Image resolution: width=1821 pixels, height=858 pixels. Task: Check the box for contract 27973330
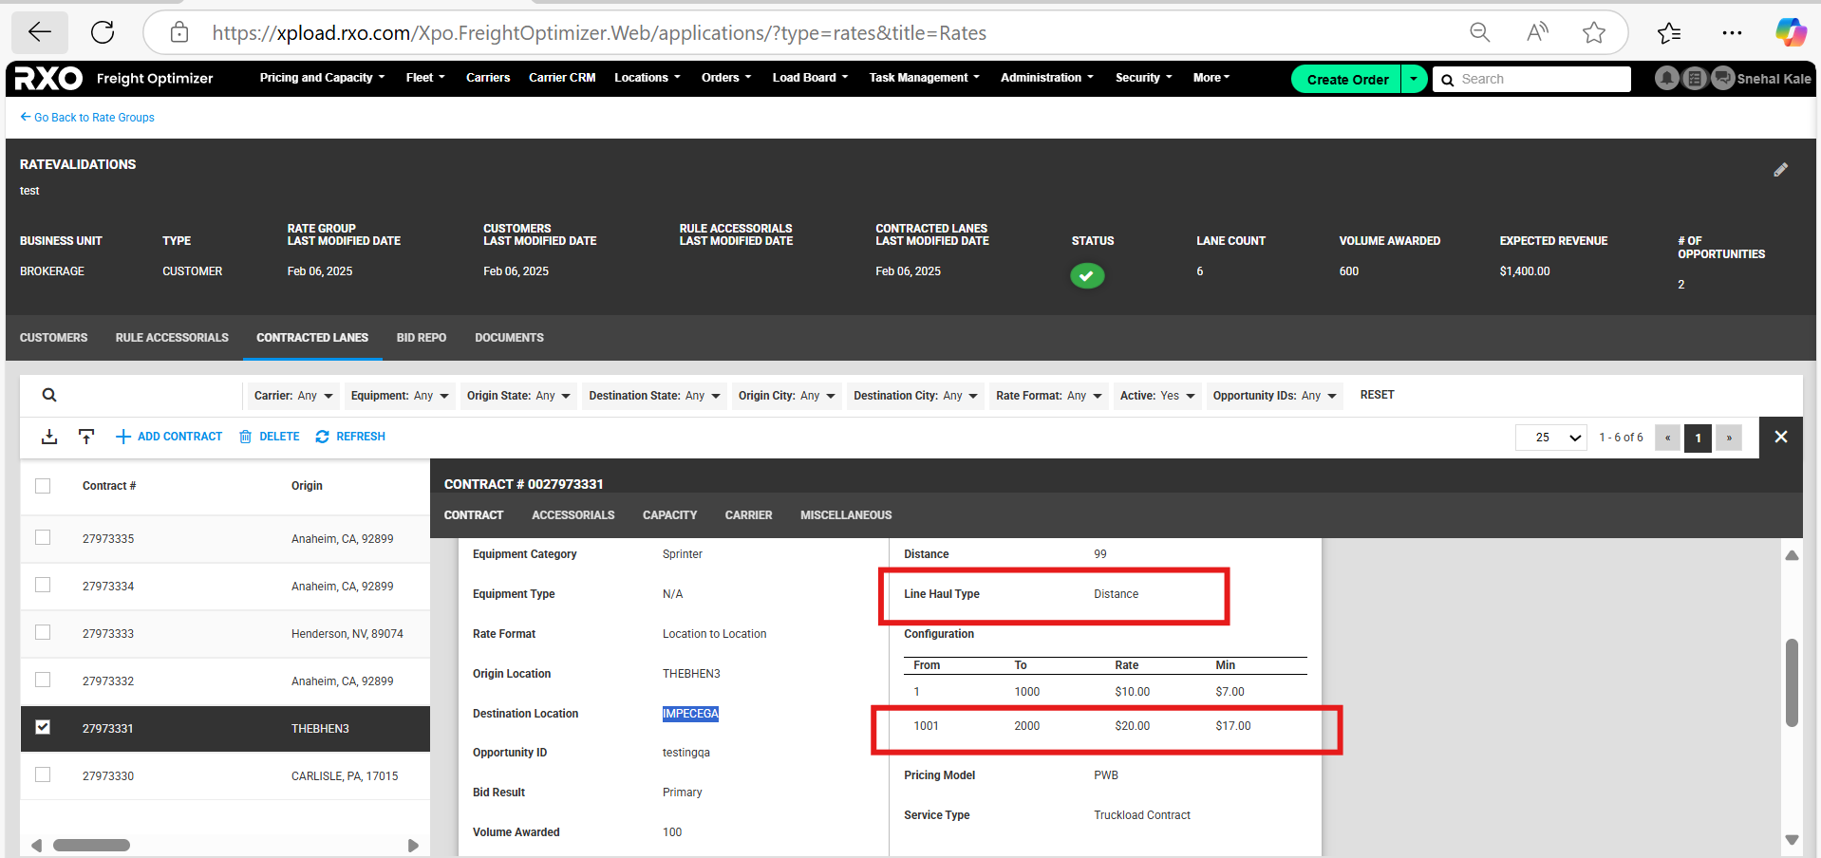click(43, 774)
